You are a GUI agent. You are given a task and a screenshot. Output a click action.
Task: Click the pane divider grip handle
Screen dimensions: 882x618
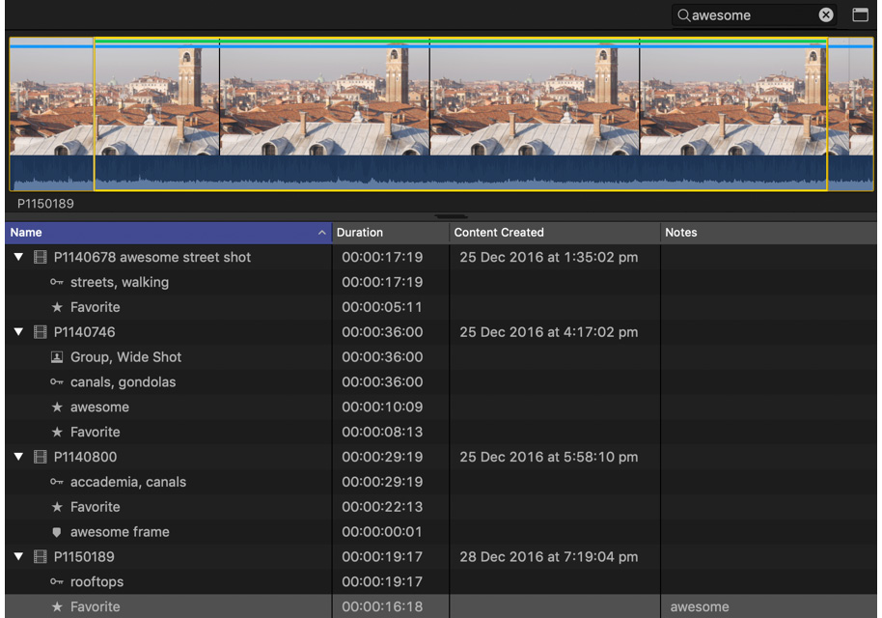coord(451,216)
